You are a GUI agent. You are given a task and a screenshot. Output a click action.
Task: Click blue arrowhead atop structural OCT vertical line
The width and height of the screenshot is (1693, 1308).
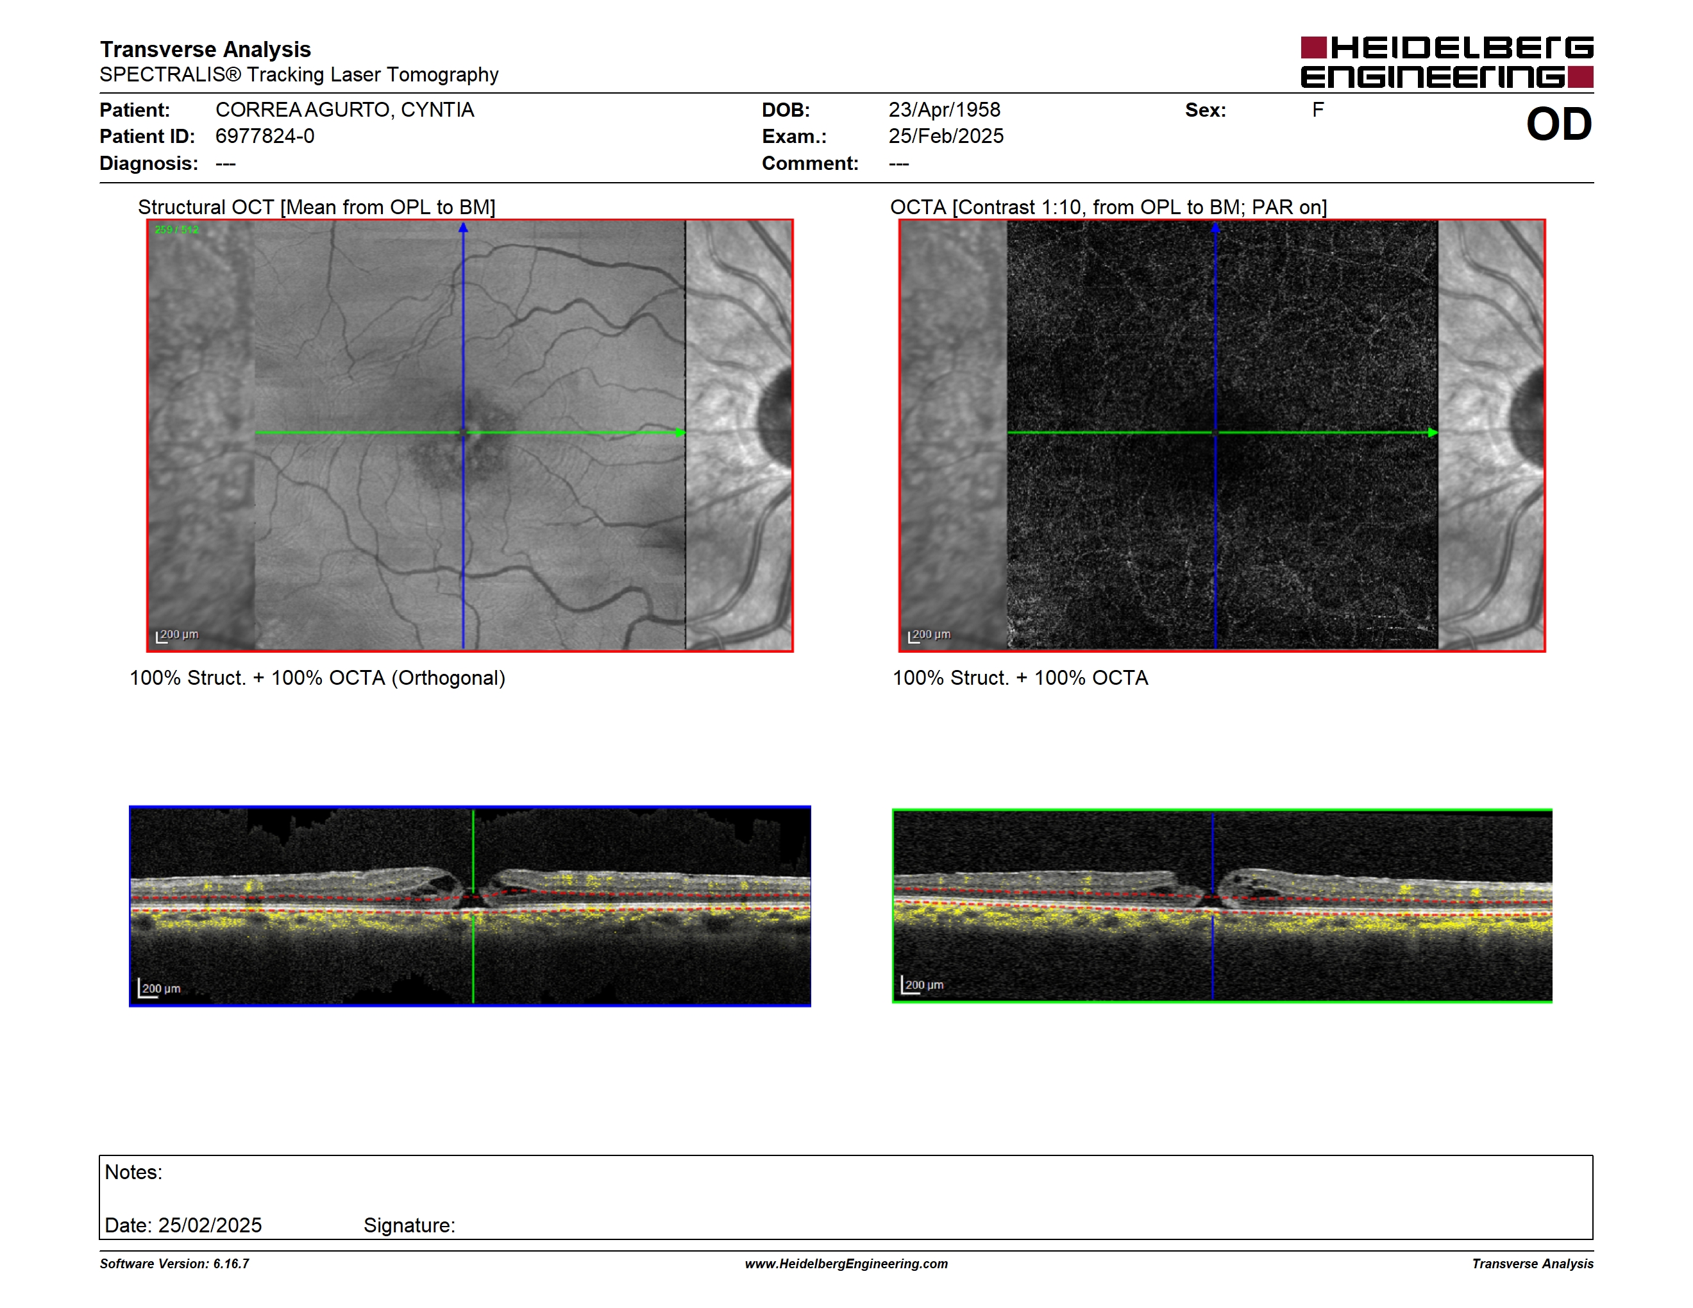click(x=464, y=228)
